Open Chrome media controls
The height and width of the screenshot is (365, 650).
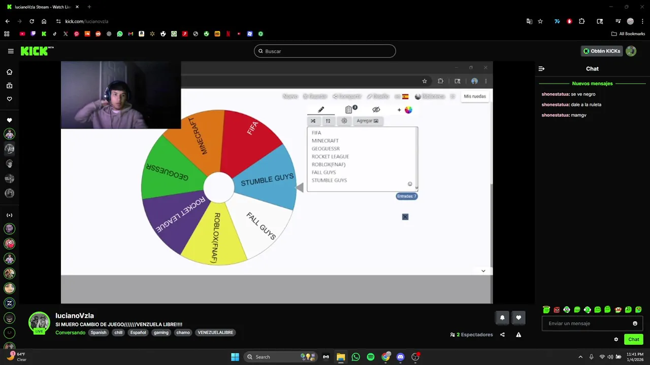point(618,21)
